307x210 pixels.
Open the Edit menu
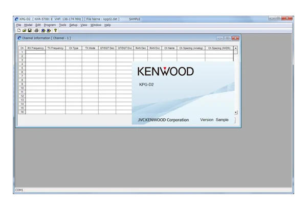pyautogui.click(x=38, y=25)
